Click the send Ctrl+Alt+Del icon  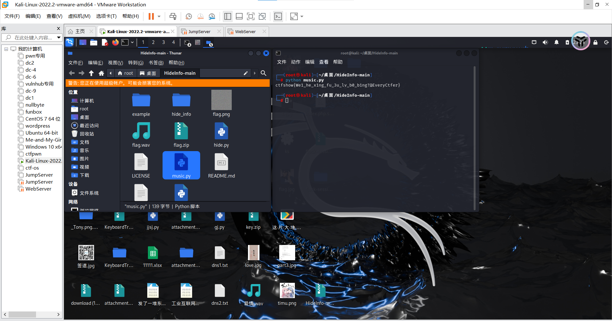173,16
